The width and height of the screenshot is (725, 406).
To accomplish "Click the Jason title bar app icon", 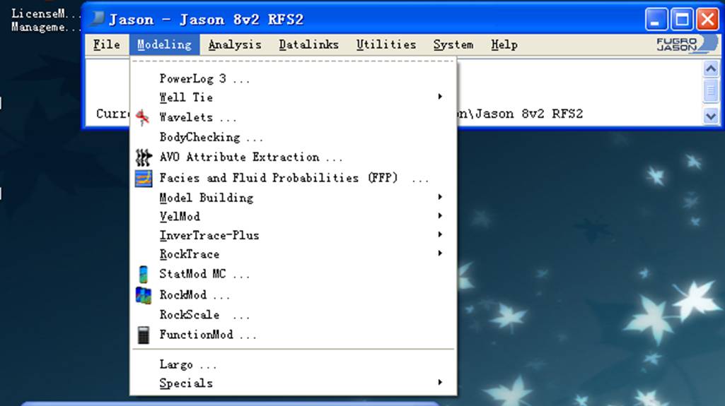I will click(97, 18).
